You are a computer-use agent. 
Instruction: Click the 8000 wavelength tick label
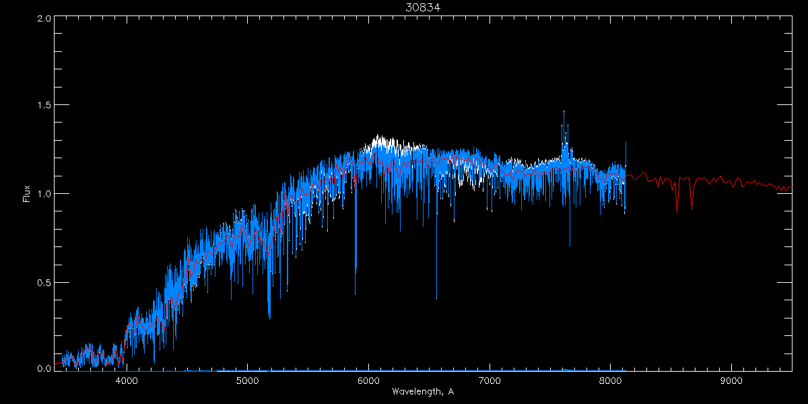point(610,380)
